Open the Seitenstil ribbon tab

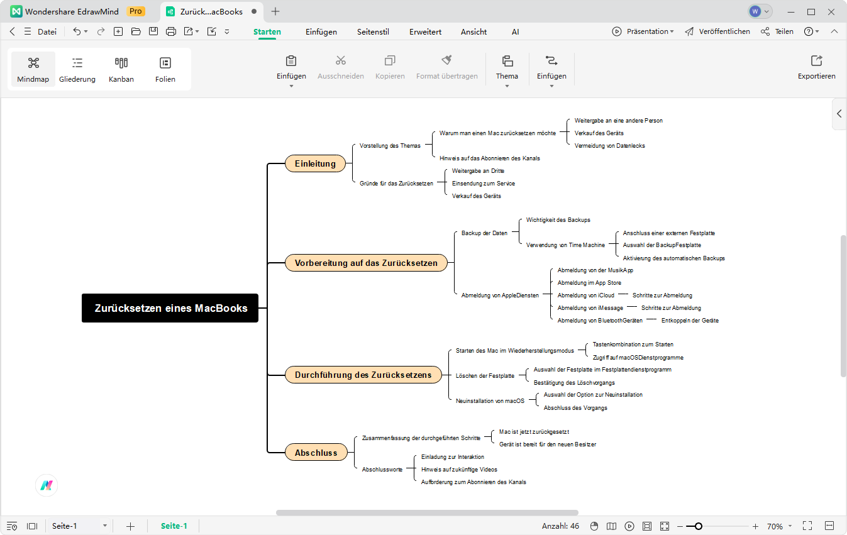pyautogui.click(x=373, y=32)
